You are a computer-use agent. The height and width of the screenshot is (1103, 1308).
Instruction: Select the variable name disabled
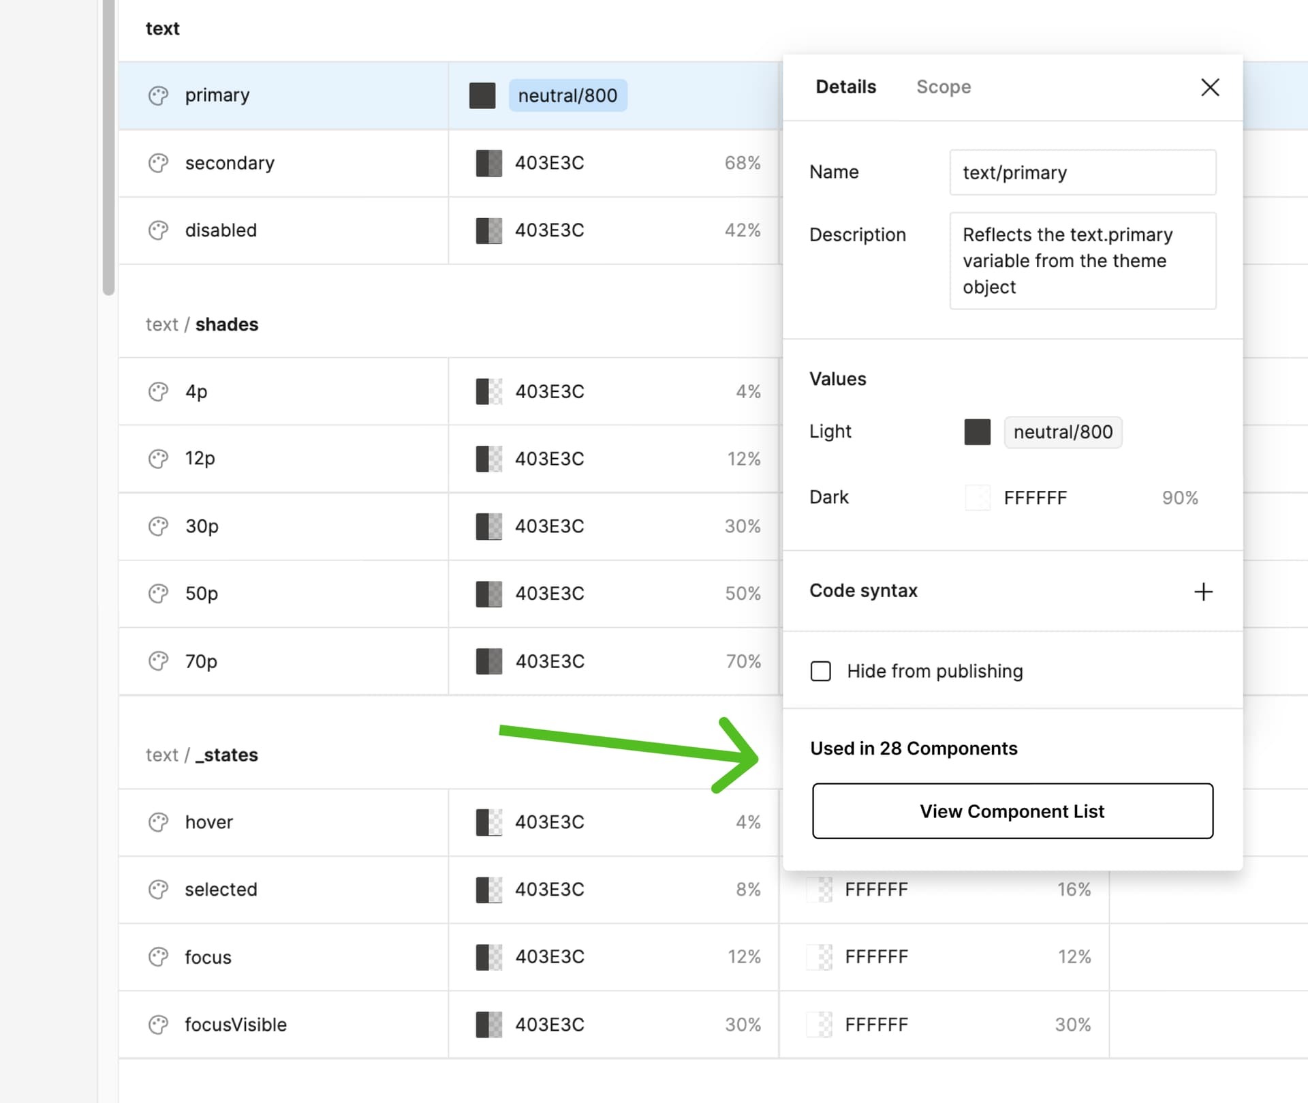coord(221,230)
